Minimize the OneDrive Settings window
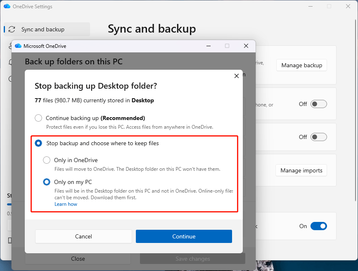The height and width of the screenshot is (271, 358). [311, 6]
